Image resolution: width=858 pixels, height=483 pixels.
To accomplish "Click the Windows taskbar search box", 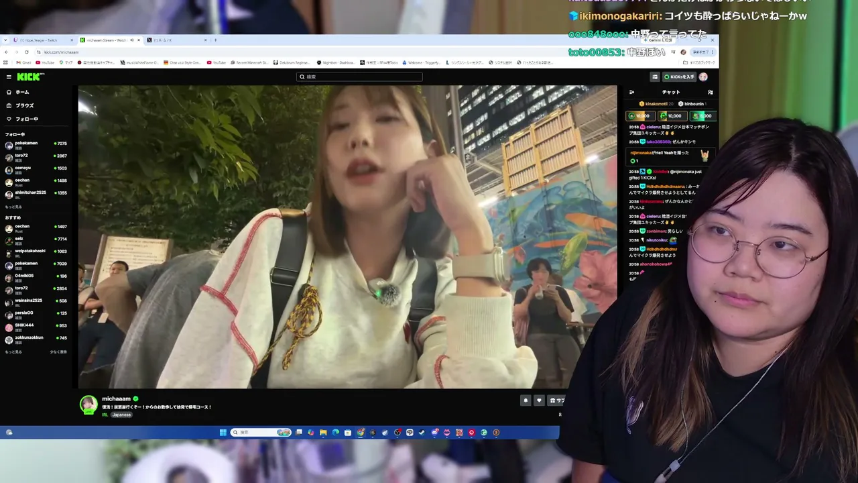I will coord(261,433).
